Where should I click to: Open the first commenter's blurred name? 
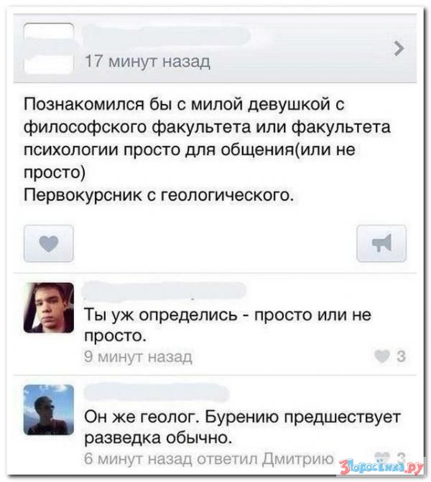(164, 290)
